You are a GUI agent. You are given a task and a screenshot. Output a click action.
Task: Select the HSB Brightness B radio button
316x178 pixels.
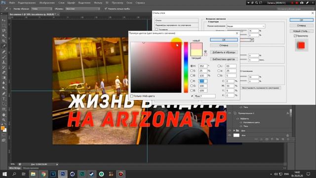(x=192, y=76)
